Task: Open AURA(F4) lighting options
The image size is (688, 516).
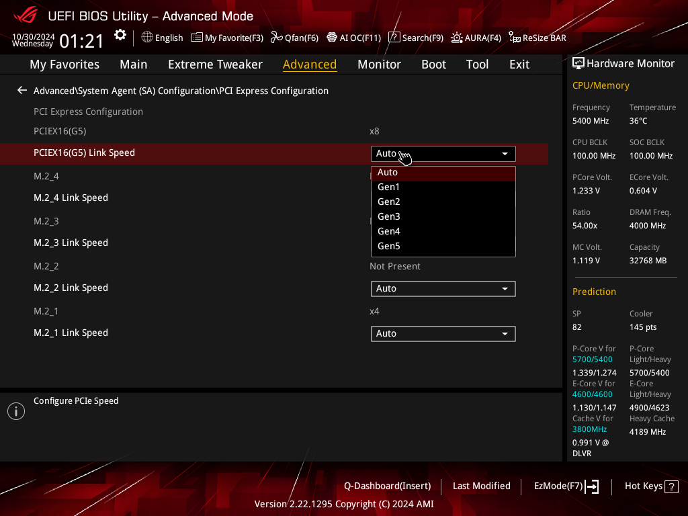Action: 476,38
